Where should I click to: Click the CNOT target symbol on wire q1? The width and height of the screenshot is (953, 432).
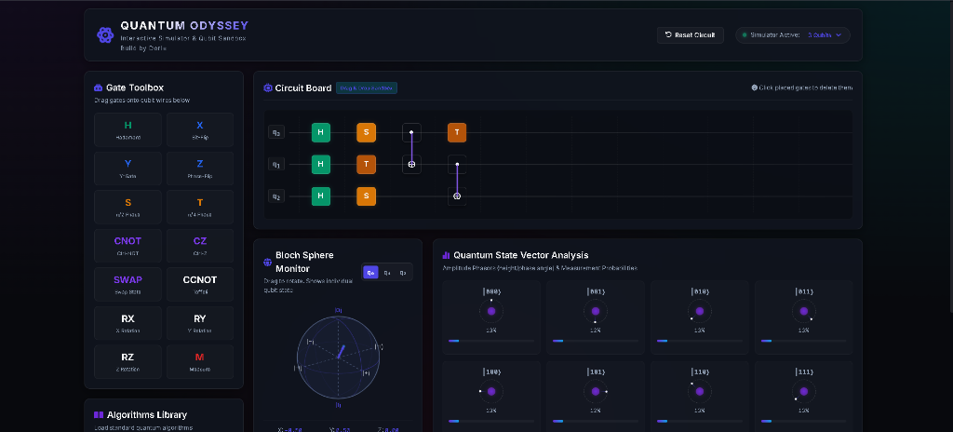point(411,164)
